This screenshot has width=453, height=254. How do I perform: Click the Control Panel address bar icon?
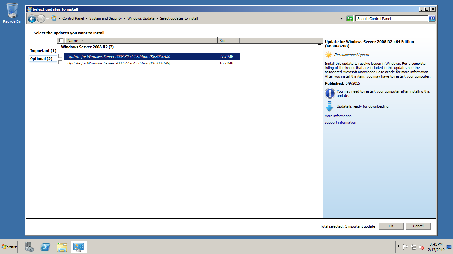pyautogui.click(x=54, y=18)
